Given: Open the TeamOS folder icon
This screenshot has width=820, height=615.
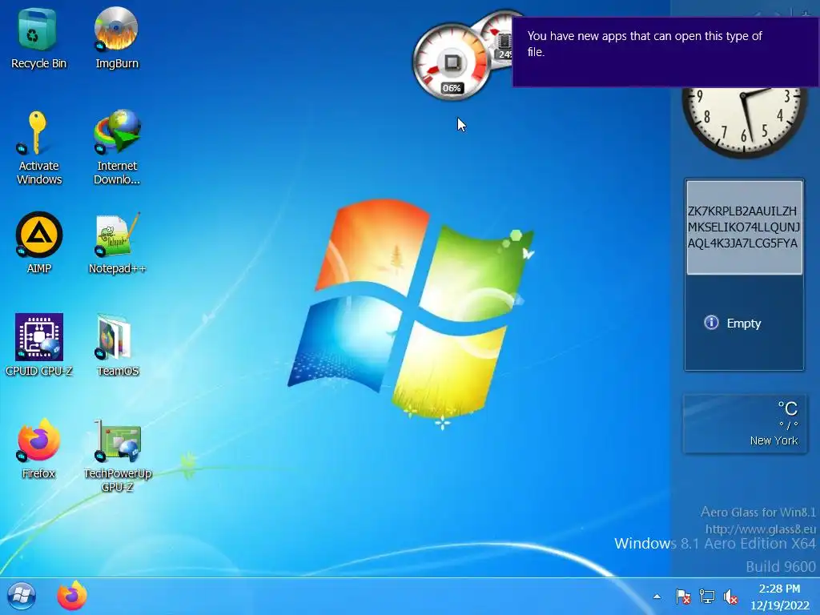Looking at the screenshot, I should pyautogui.click(x=117, y=345).
